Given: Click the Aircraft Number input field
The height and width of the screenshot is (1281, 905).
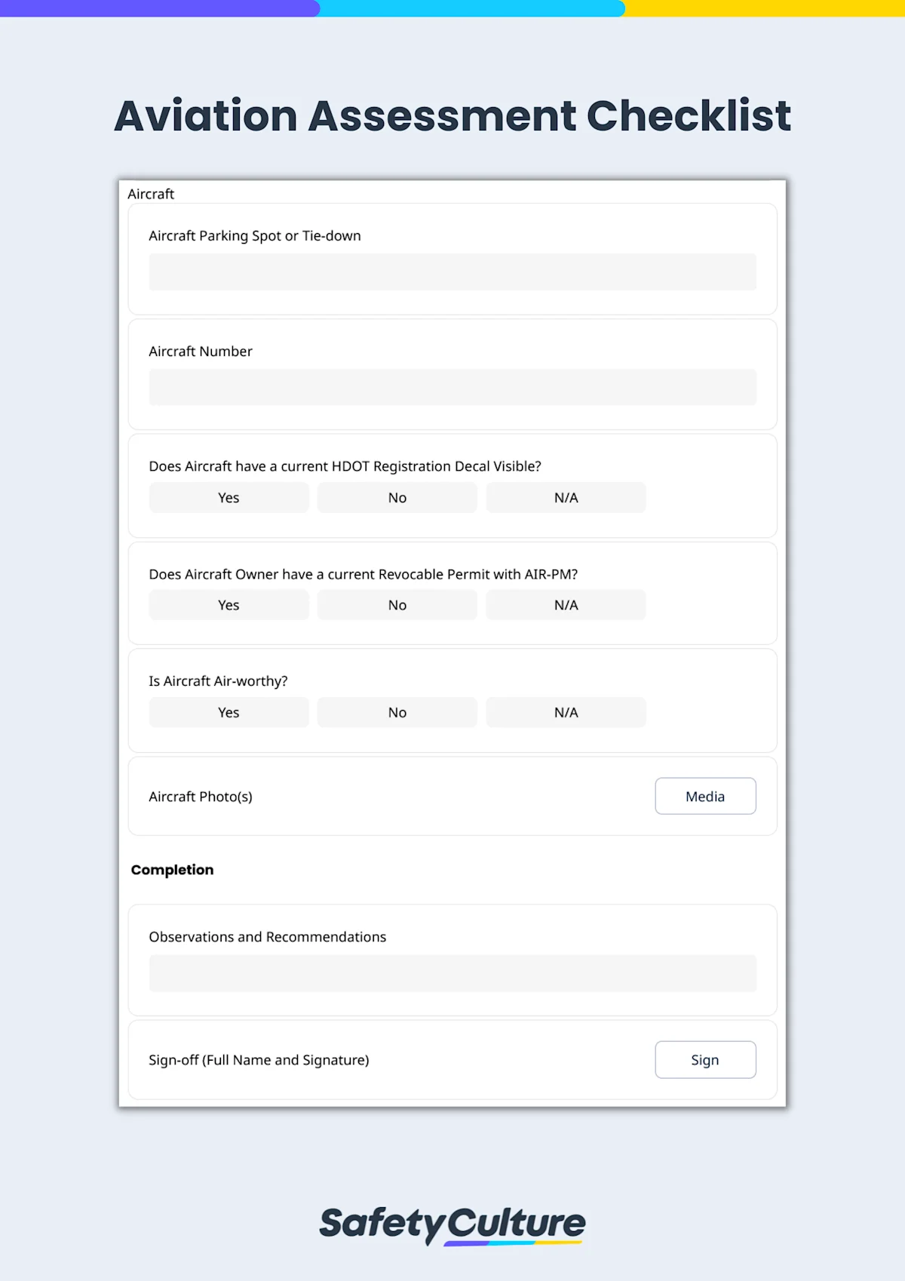Looking at the screenshot, I should click(x=452, y=386).
